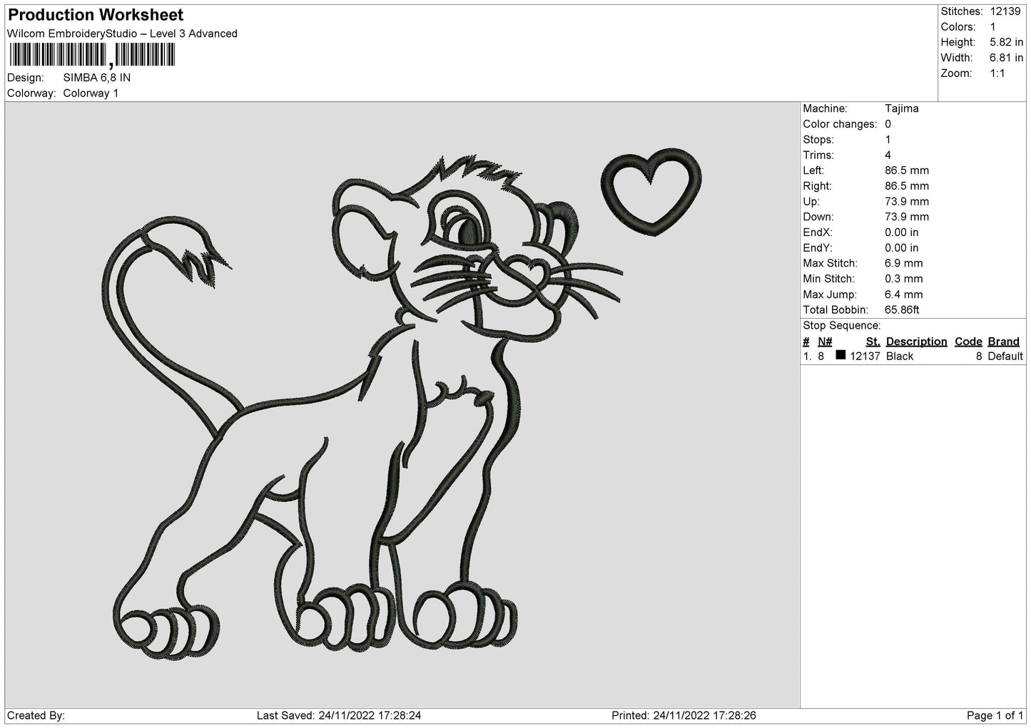Select the Trims value 4
Image resolution: width=1031 pixels, height=728 pixels.
click(888, 155)
